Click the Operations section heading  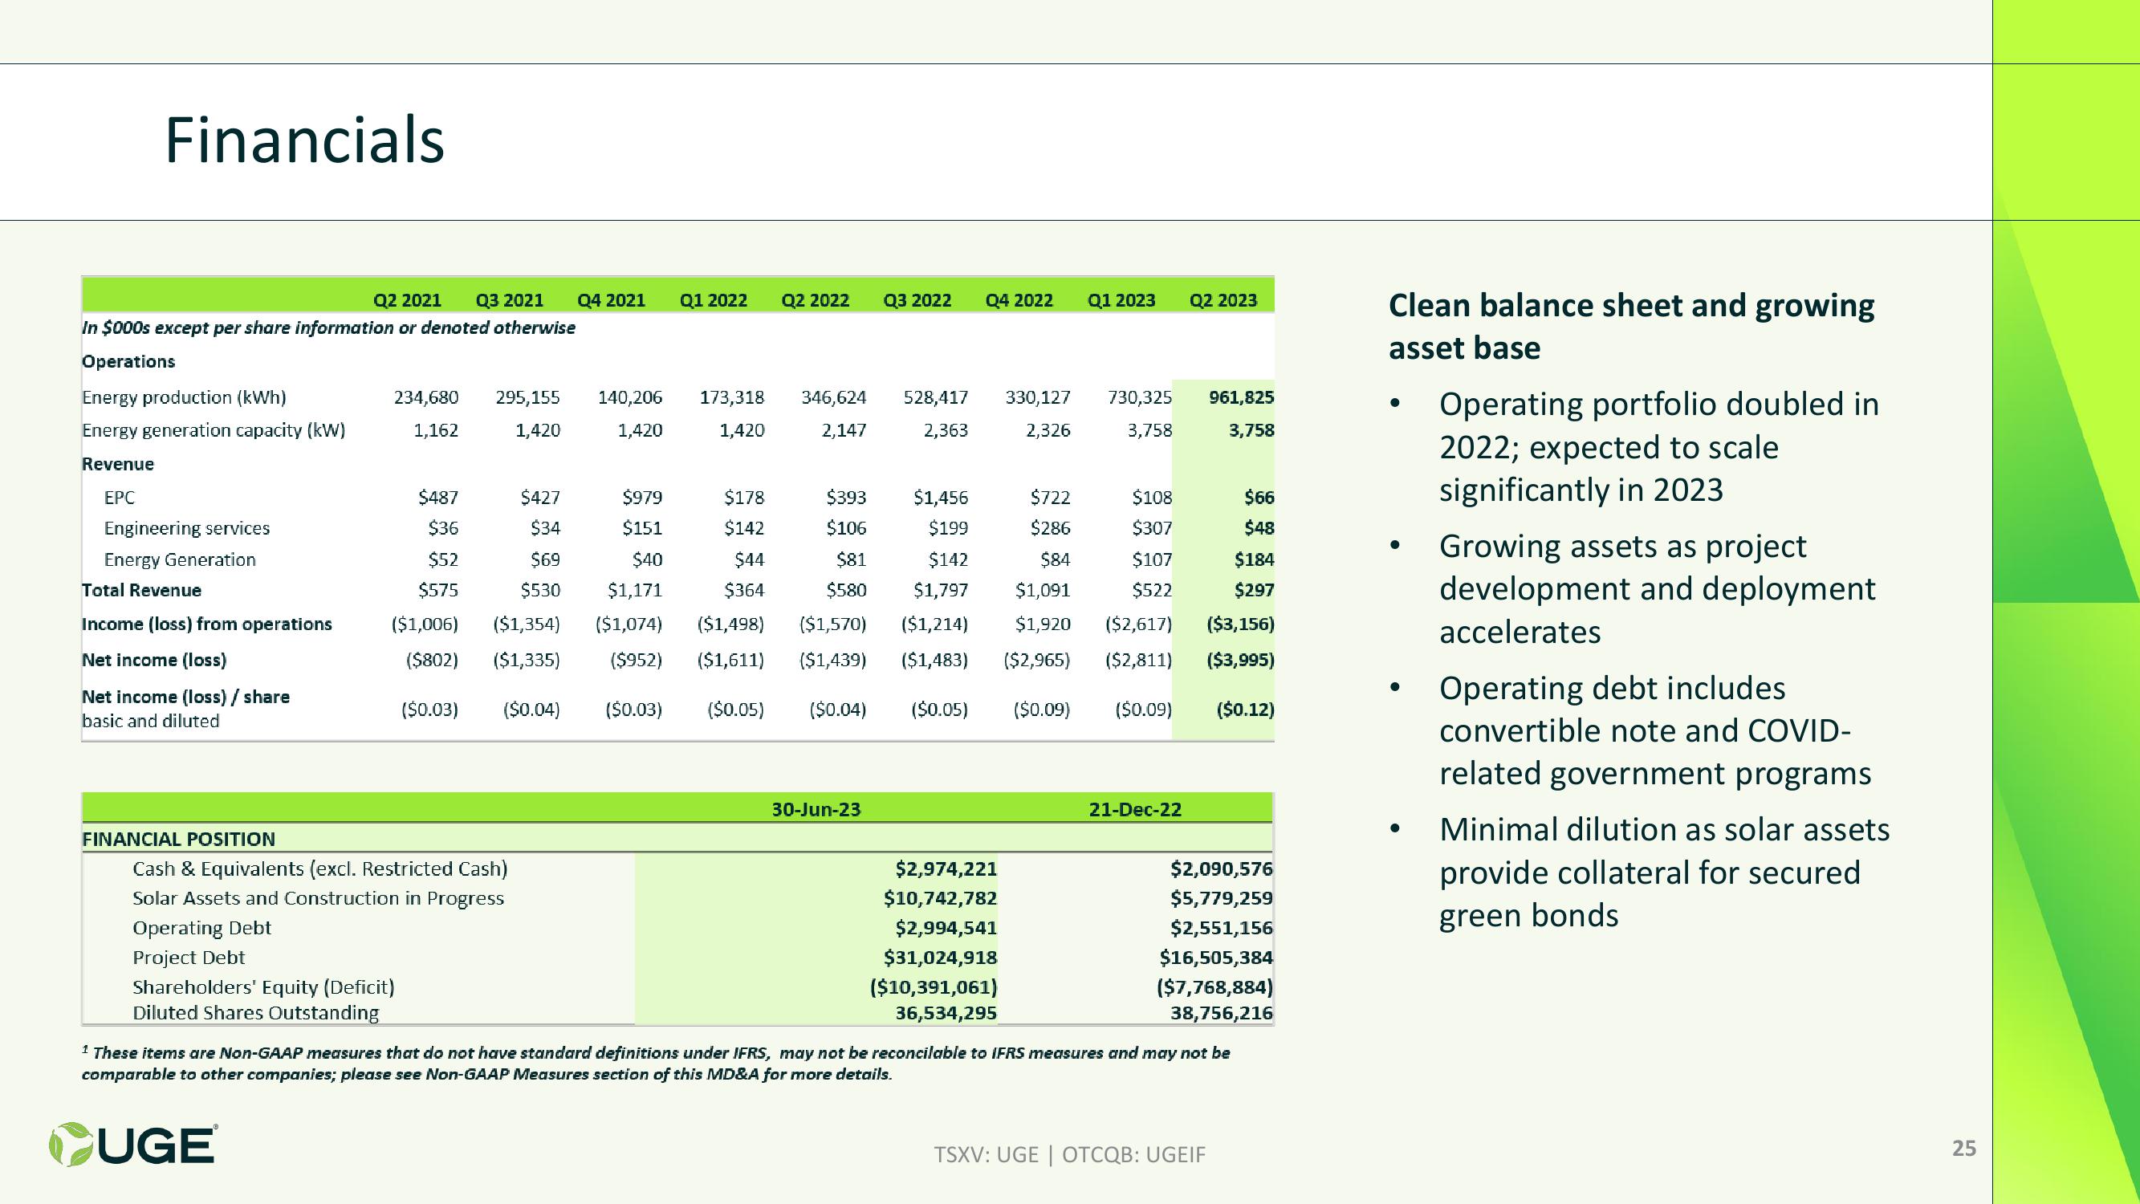(128, 361)
